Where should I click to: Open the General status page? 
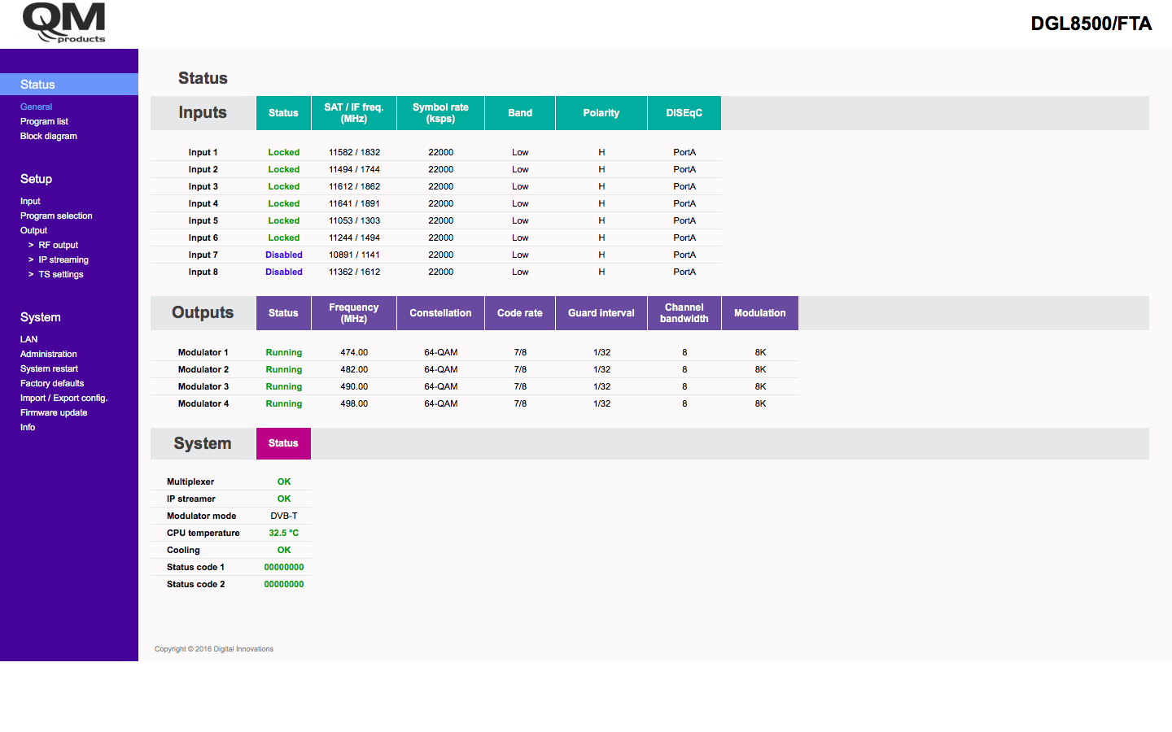(x=36, y=107)
